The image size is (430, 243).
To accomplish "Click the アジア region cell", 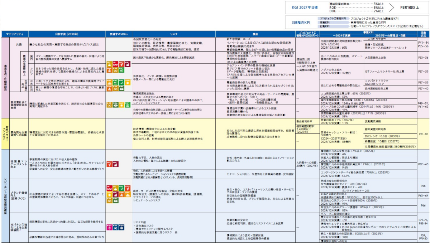I will (32, 71).
